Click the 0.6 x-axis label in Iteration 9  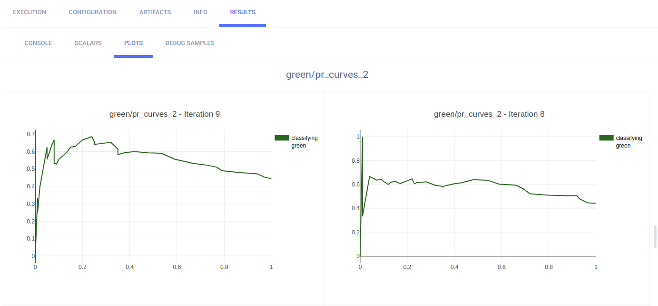(177, 267)
